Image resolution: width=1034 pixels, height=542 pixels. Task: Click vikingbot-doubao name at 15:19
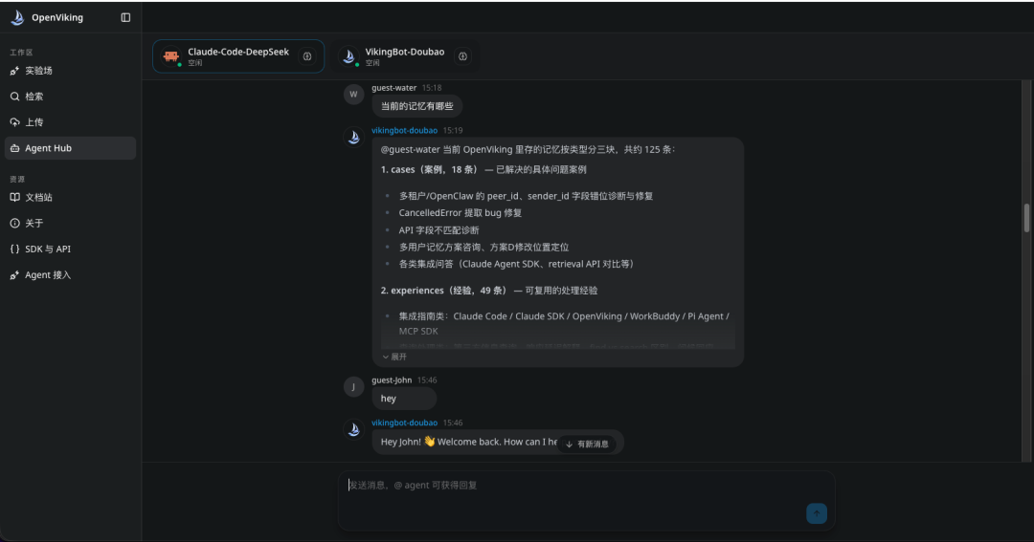pos(404,130)
